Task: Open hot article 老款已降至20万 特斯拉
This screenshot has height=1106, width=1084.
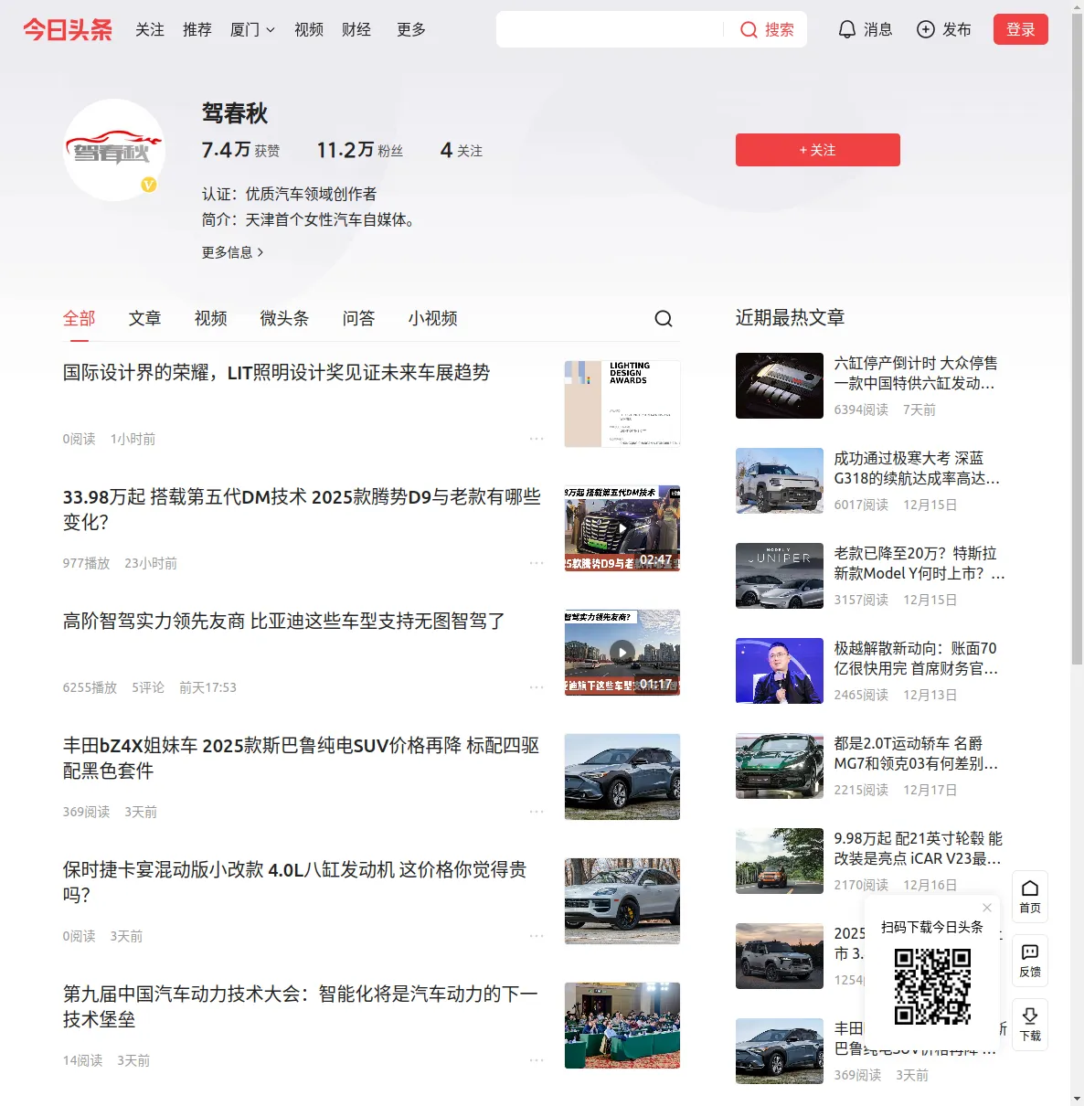Action: 919,563
